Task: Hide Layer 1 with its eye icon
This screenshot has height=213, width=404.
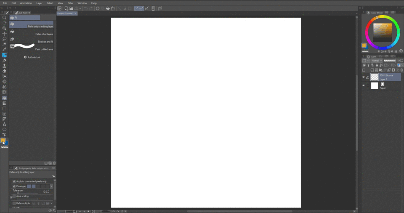Action: point(364,77)
